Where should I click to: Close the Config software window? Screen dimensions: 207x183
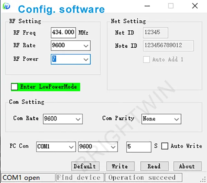pos(195,6)
